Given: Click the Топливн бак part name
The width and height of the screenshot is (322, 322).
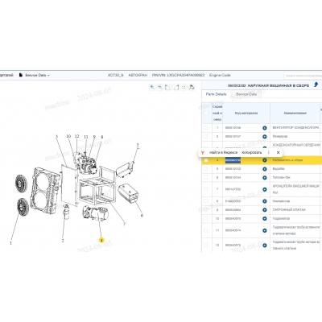Looking at the screenshot, I should coord(282,177).
